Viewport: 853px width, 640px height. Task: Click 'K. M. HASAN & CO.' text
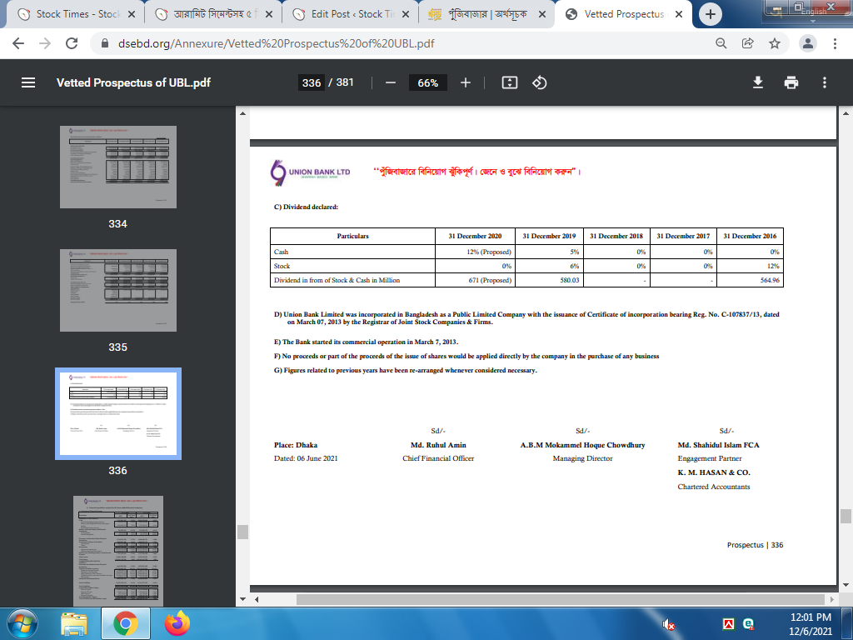(x=714, y=472)
